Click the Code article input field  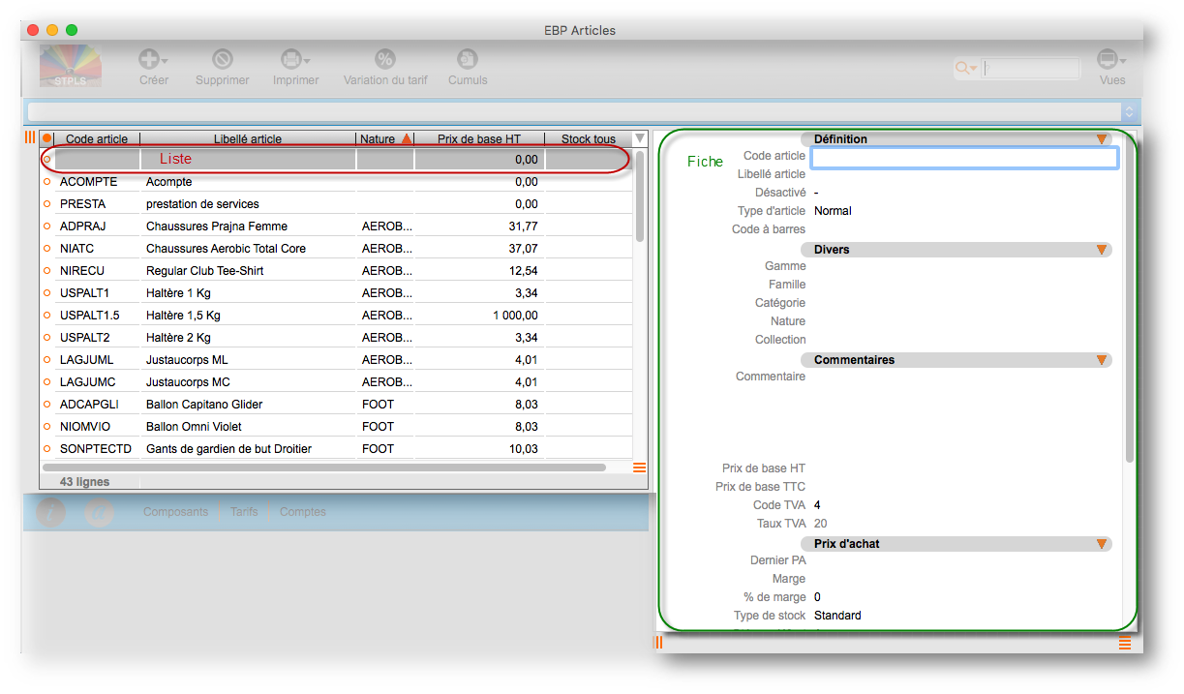[963, 157]
